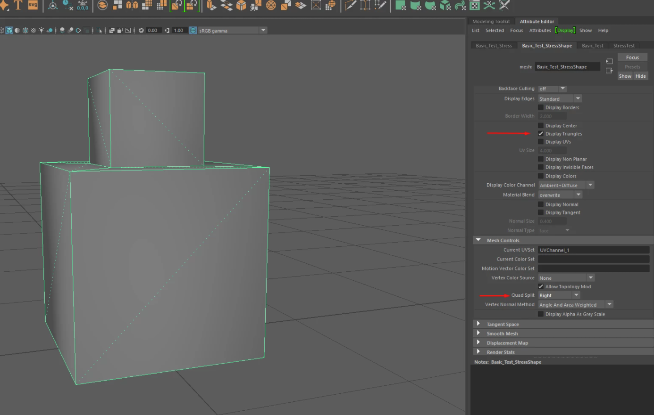
Task: Toggle the scene lighting icon in viewport toolbar
Action: coord(41,30)
